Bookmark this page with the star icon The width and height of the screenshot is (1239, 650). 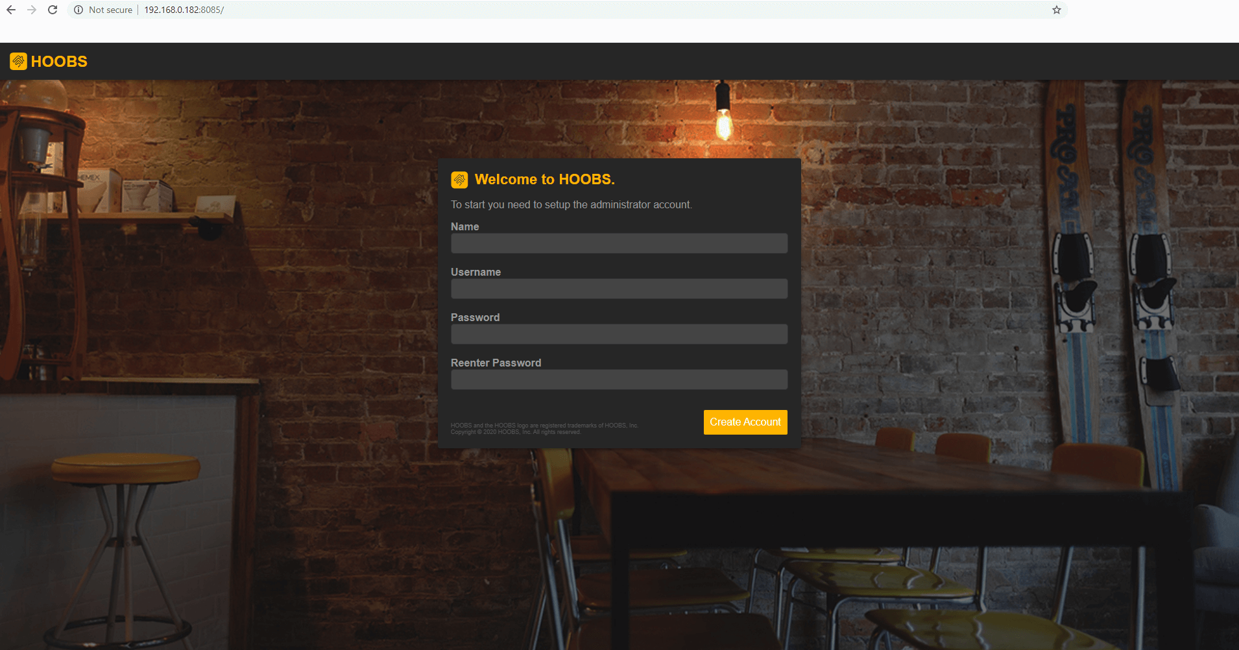[x=1057, y=10]
